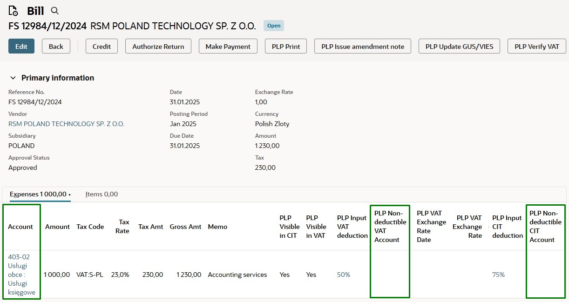Click PLP Print button
Screen dimensions: 569x302
point(286,47)
